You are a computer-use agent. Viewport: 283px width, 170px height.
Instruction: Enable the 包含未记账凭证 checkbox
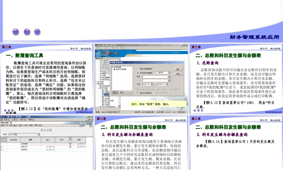click(x=138, y=93)
